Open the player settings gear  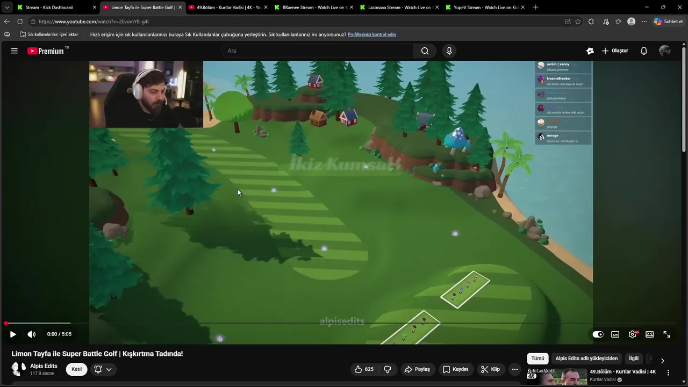(633, 334)
